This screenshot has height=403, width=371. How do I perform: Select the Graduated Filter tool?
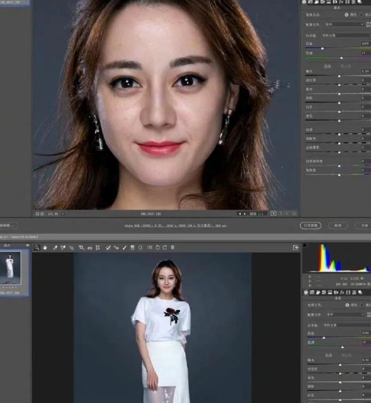[132, 248]
